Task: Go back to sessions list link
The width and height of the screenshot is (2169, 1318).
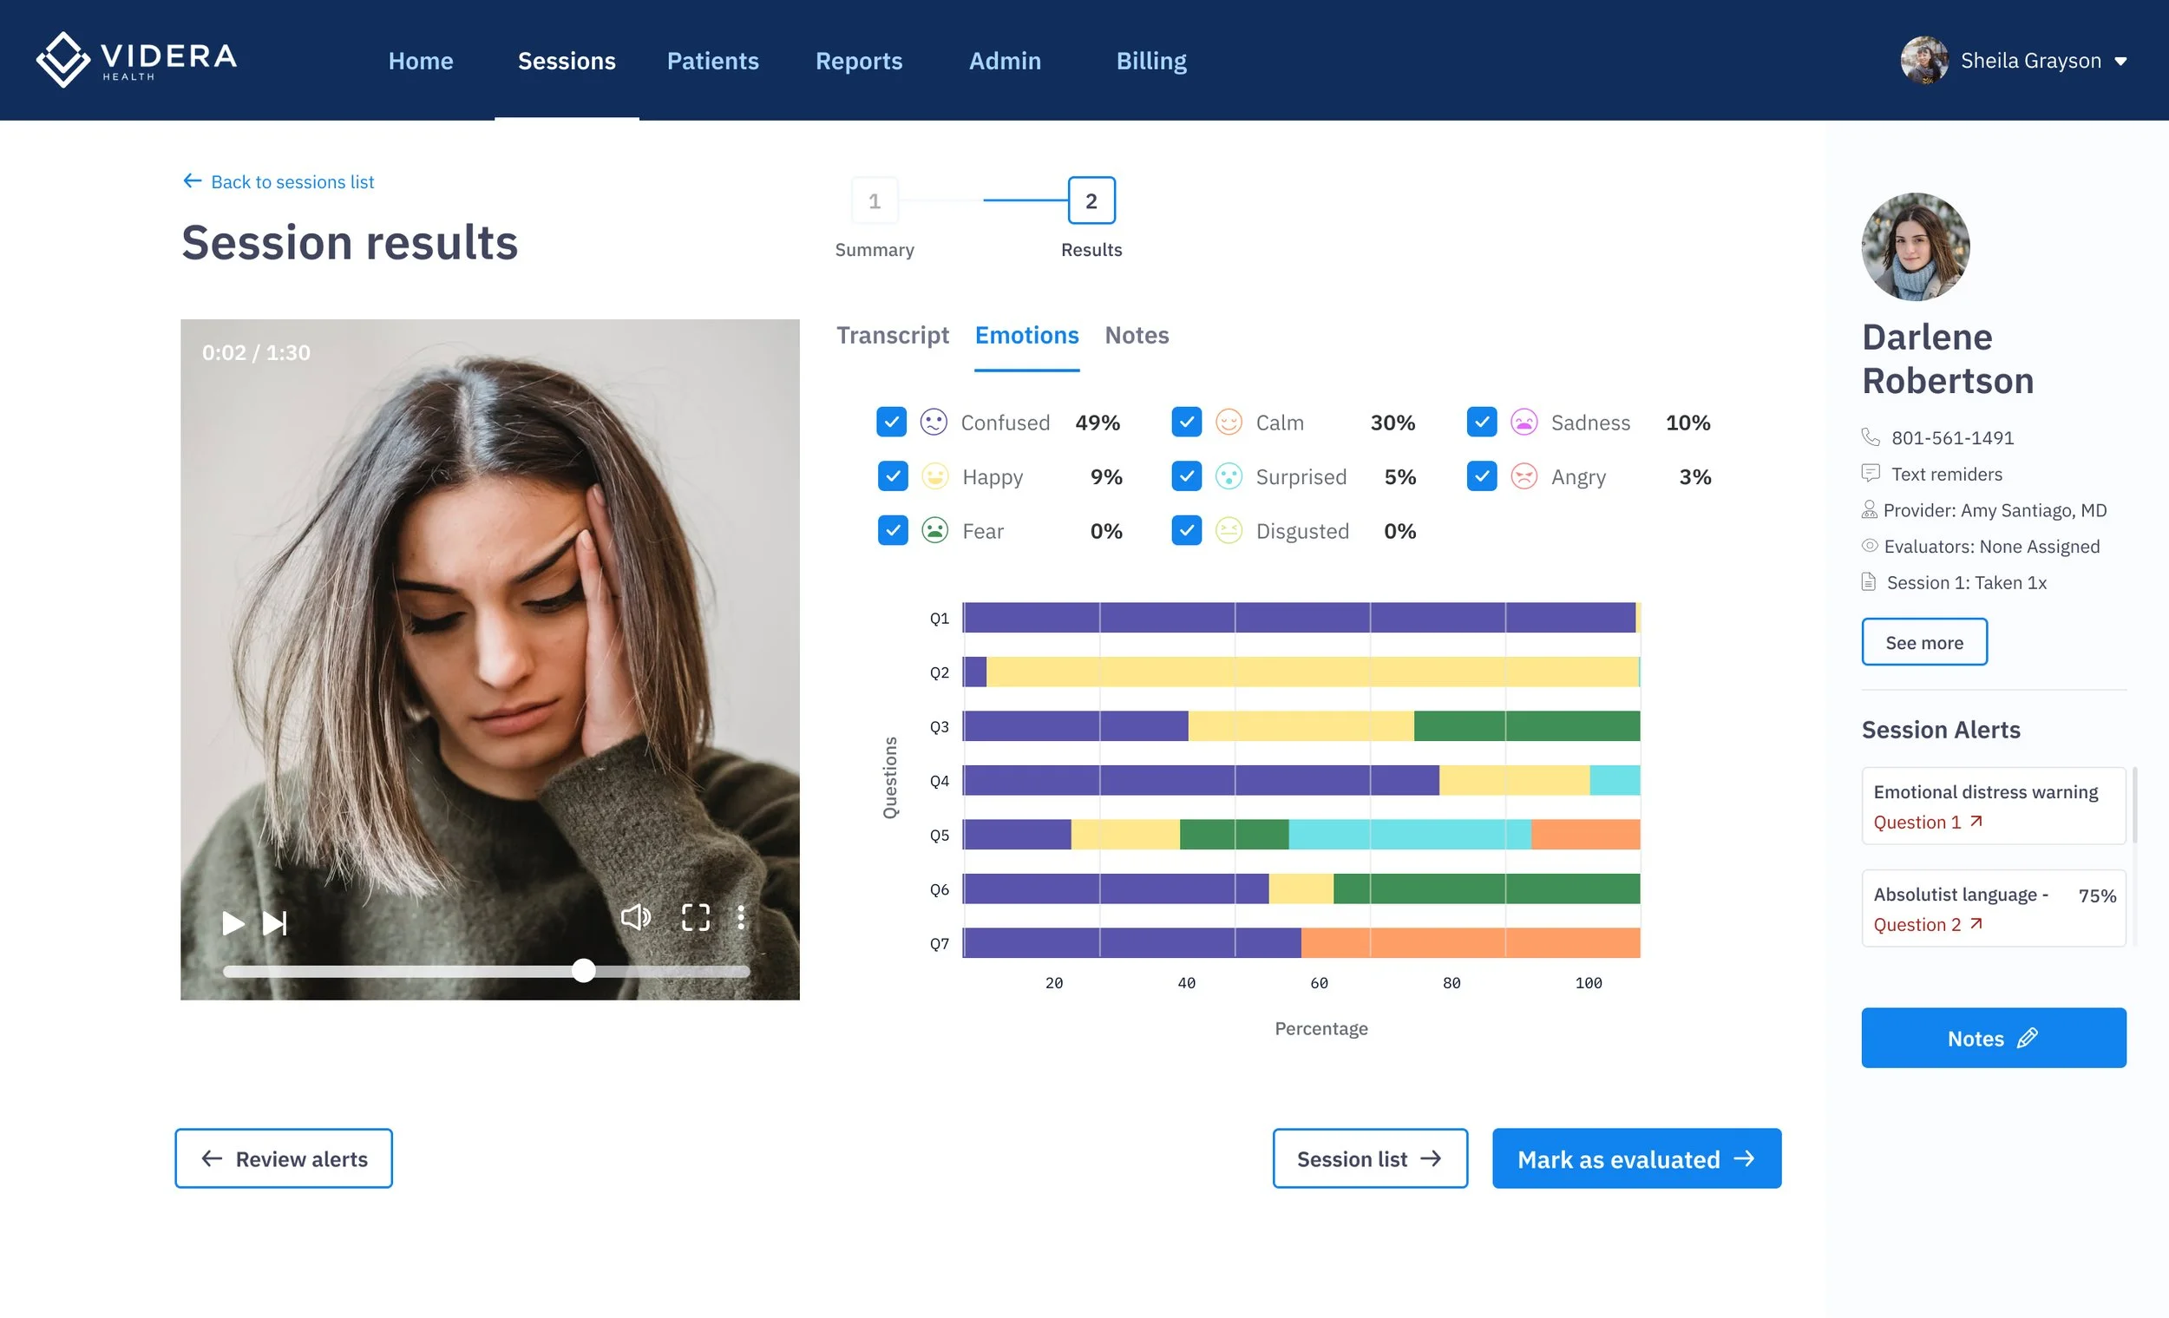Action: click(279, 181)
